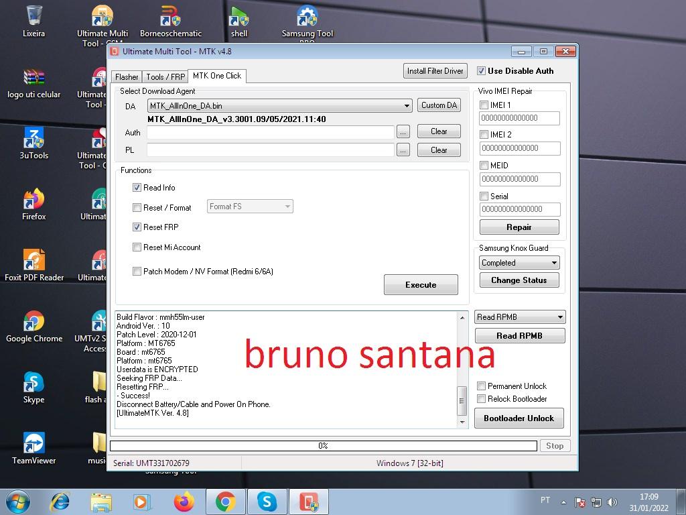This screenshot has height=515, width=686.
Task: Click the Vivo IMEI Repair button
Action: [519, 227]
